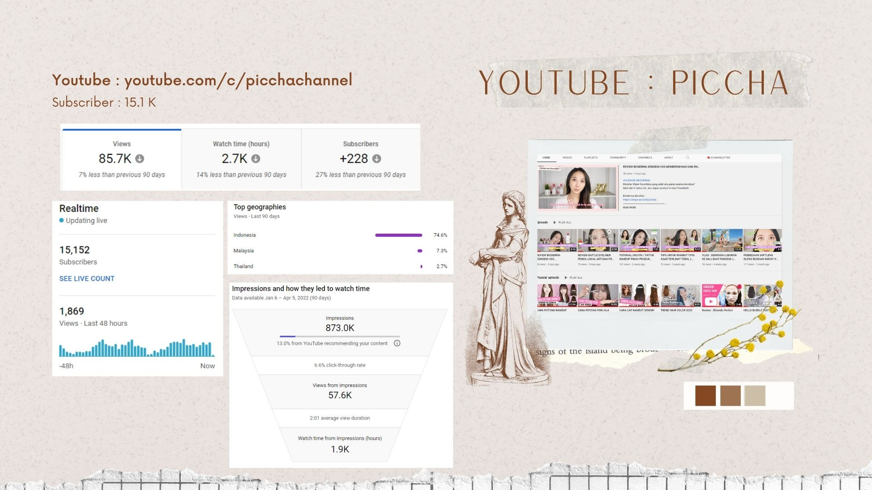Open the info icon near YouTube recommending content

coord(397,343)
